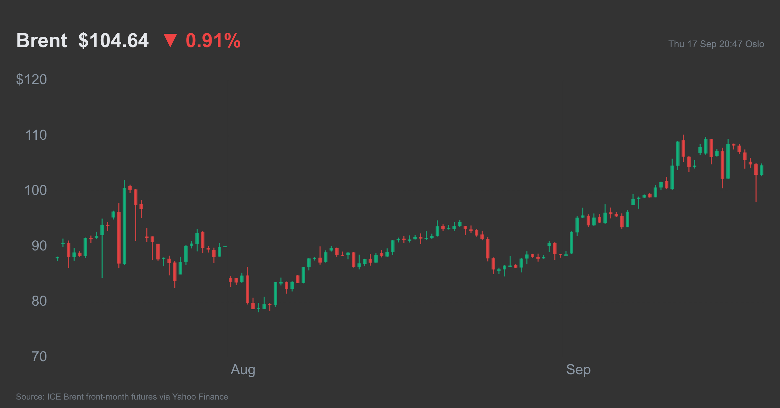Click the 0.91% change percentage
Image resolution: width=780 pixels, height=408 pixels.
coord(213,41)
